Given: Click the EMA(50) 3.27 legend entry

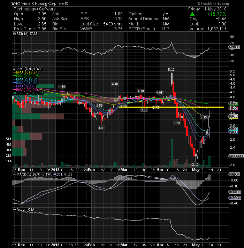Looking at the screenshot, I should pyautogui.click(x=25, y=72).
